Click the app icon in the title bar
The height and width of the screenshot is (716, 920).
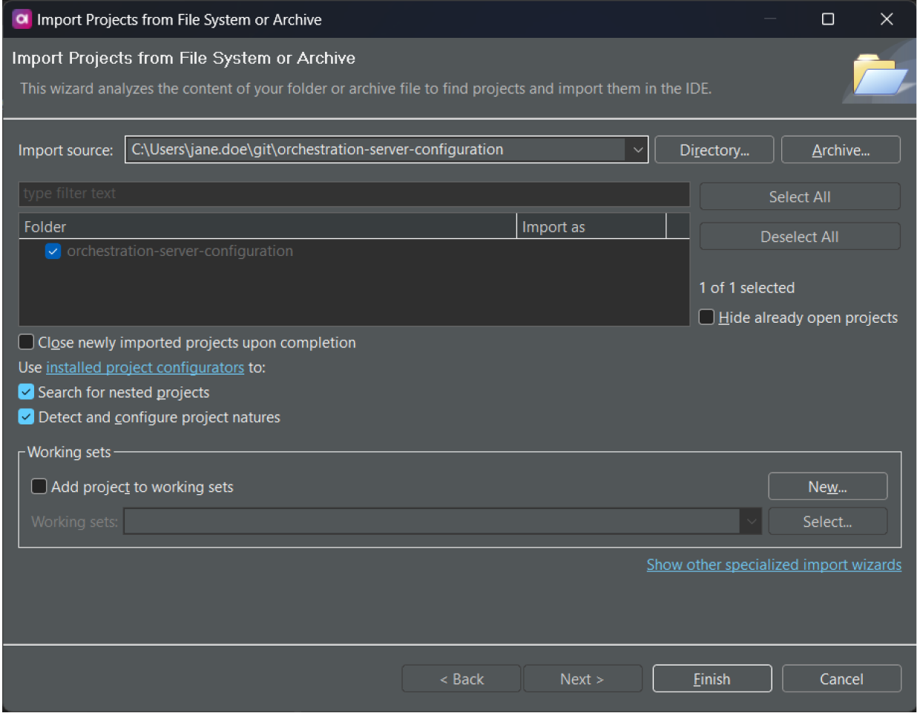click(22, 19)
